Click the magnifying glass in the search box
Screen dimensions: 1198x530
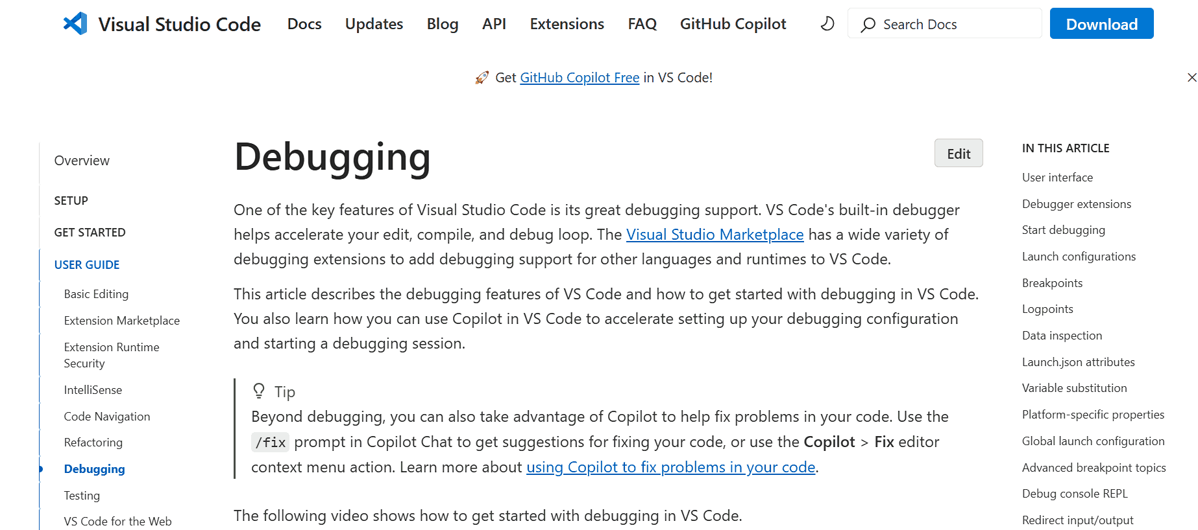[867, 24]
